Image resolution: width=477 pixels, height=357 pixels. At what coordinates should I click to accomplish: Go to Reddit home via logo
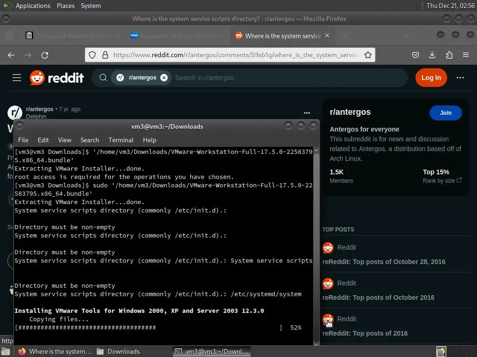[x=57, y=78]
